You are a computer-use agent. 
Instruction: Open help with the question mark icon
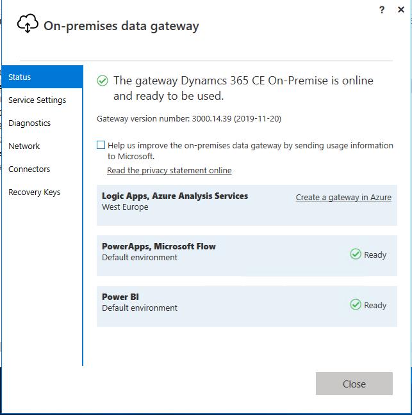point(382,10)
